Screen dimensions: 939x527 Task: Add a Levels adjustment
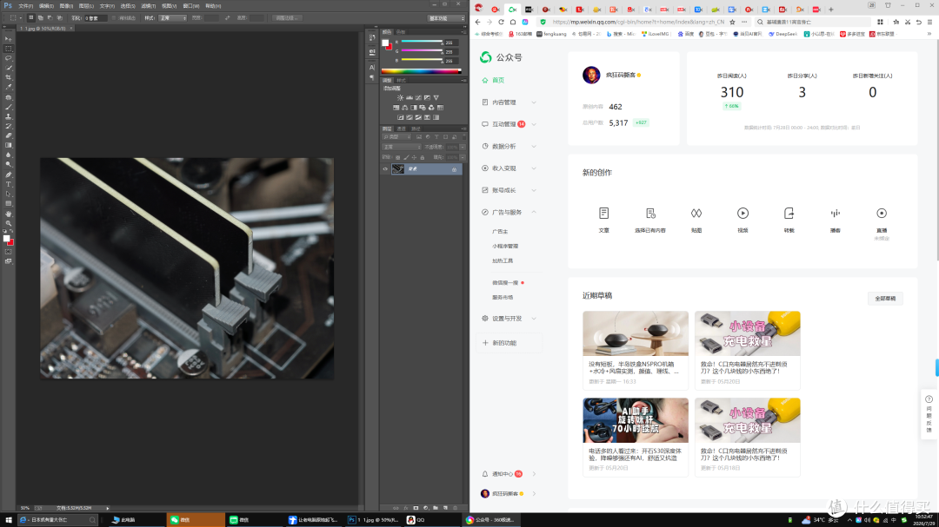tap(409, 97)
